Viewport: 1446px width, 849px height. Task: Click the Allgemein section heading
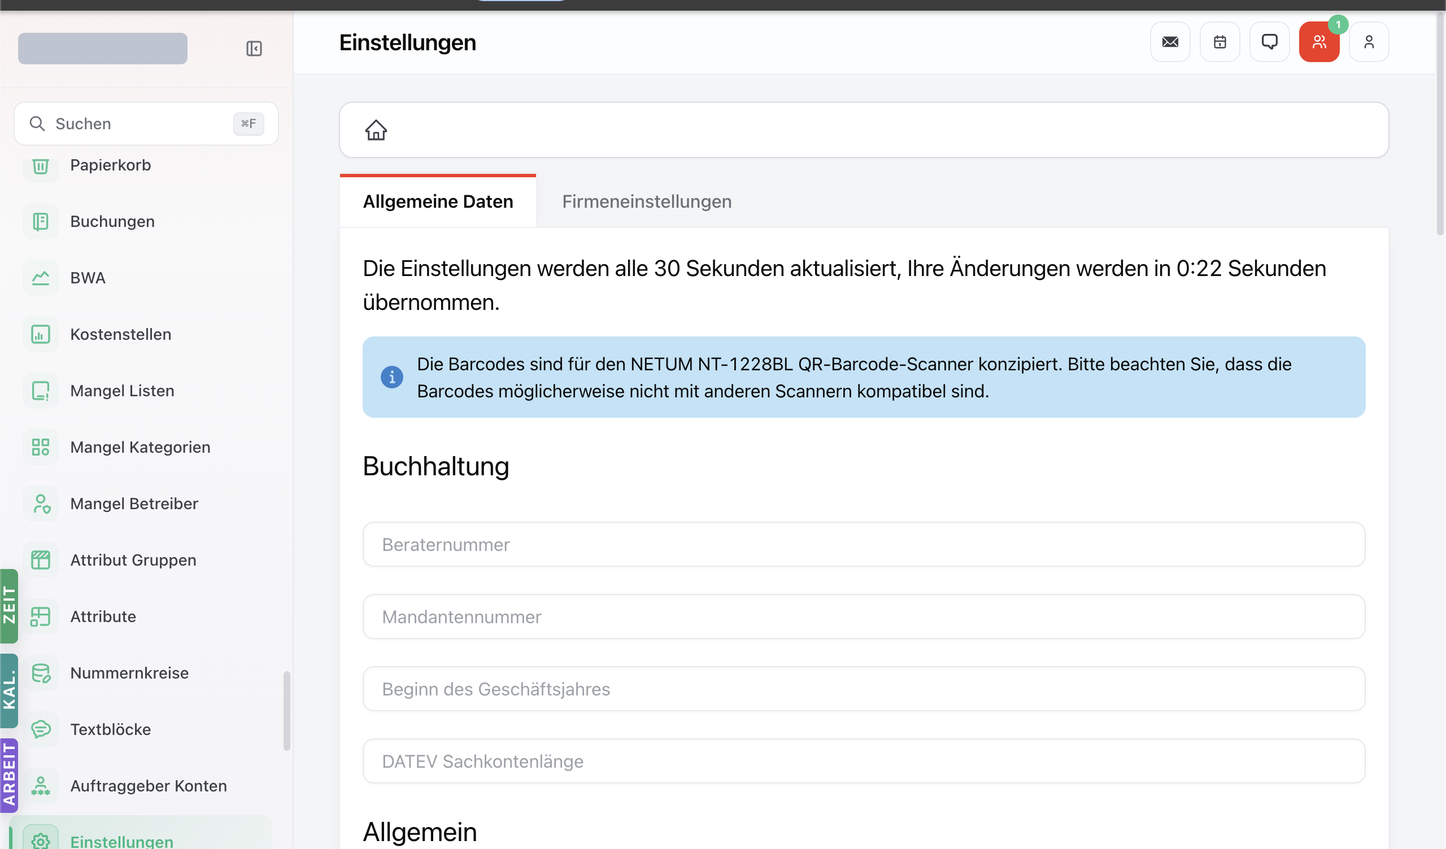pyautogui.click(x=420, y=832)
